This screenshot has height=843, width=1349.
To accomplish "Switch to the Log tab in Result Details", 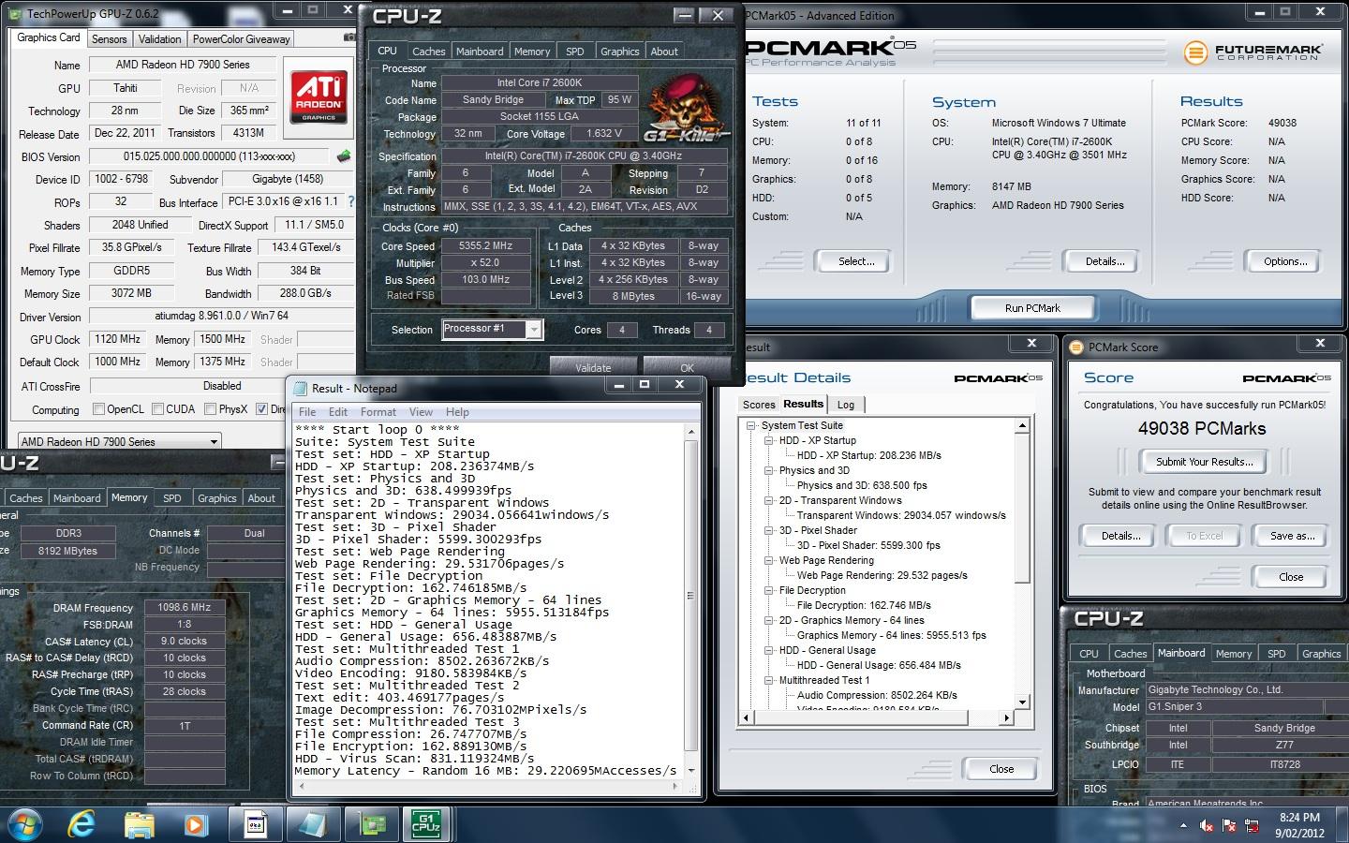I will pyautogui.click(x=846, y=405).
